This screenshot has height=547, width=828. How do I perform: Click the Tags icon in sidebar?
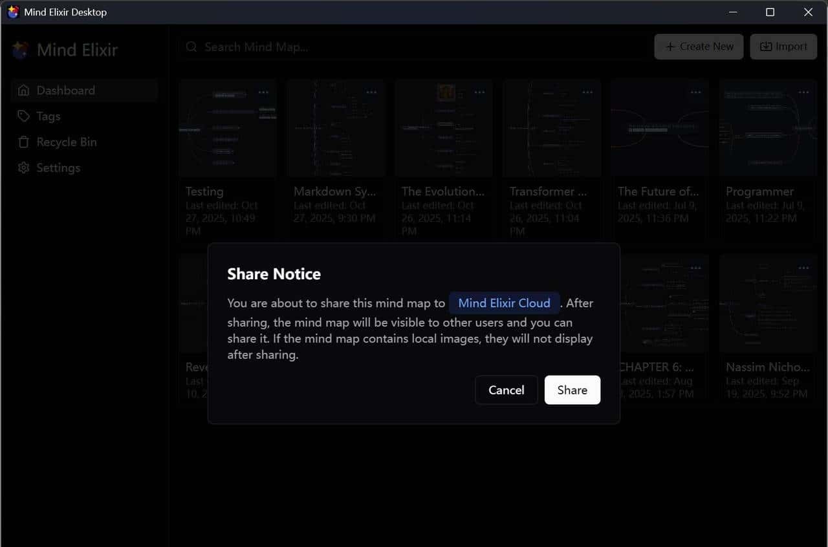click(24, 116)
